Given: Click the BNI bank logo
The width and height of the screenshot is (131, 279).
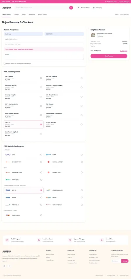Looking at the screenshot, I should 48,197.
